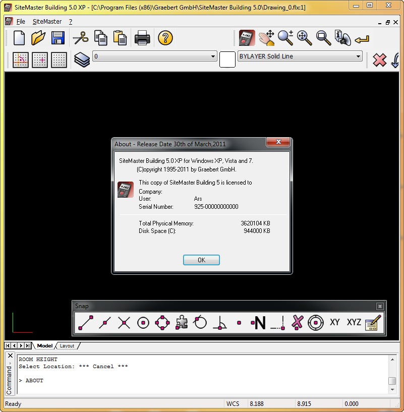This screenshot has height=412, width=404.
Task: Select the XY filter button
Action: coord(334,322)
